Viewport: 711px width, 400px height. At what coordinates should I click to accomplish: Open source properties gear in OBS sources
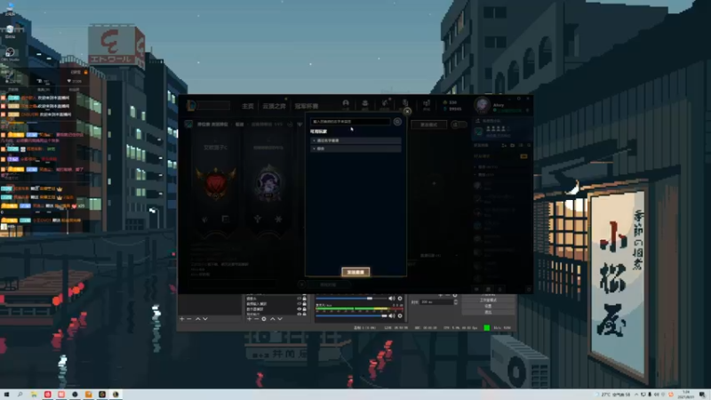[264, 319]
